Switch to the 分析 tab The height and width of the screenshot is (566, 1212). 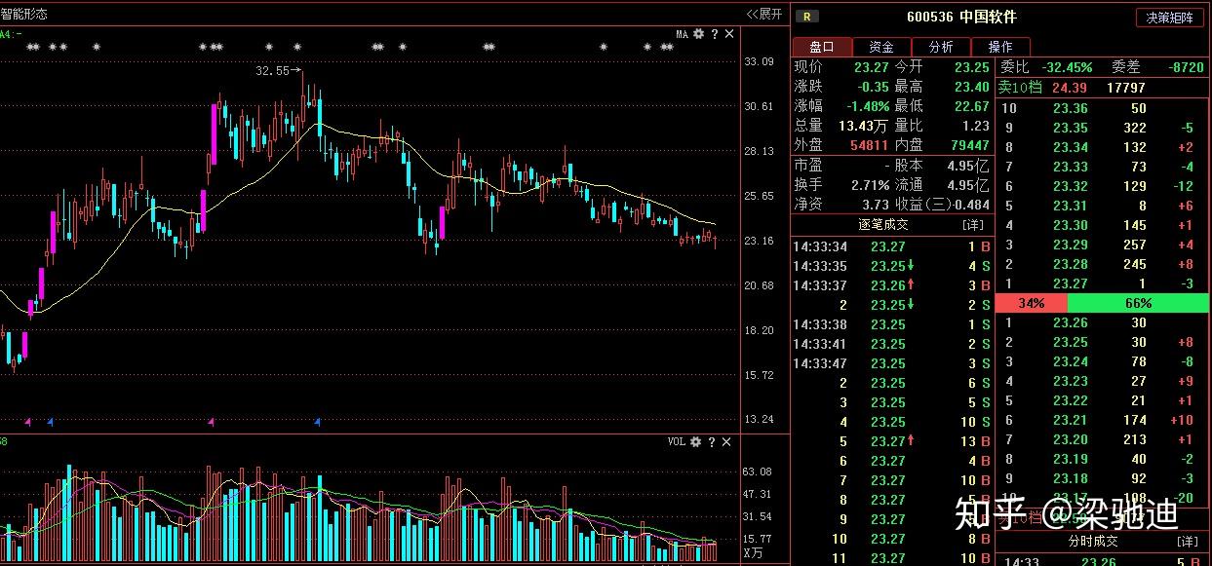(940, 46)
